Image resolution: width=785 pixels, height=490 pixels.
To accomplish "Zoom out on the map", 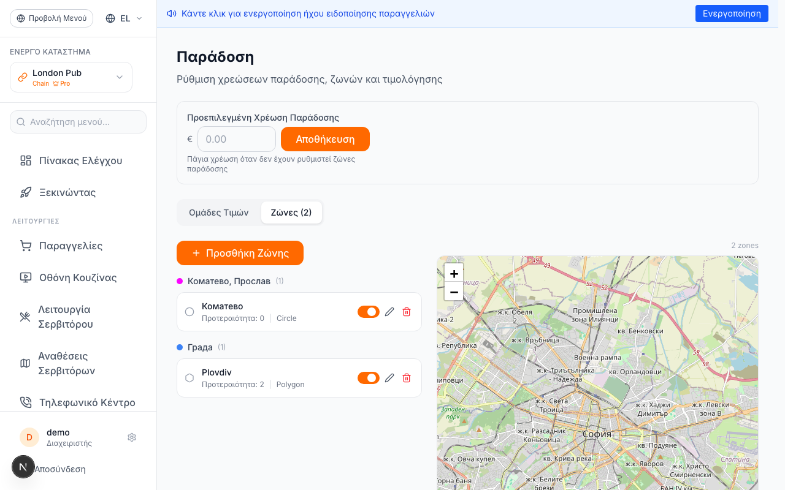I will pyautogui.click(x=454, y=292).
